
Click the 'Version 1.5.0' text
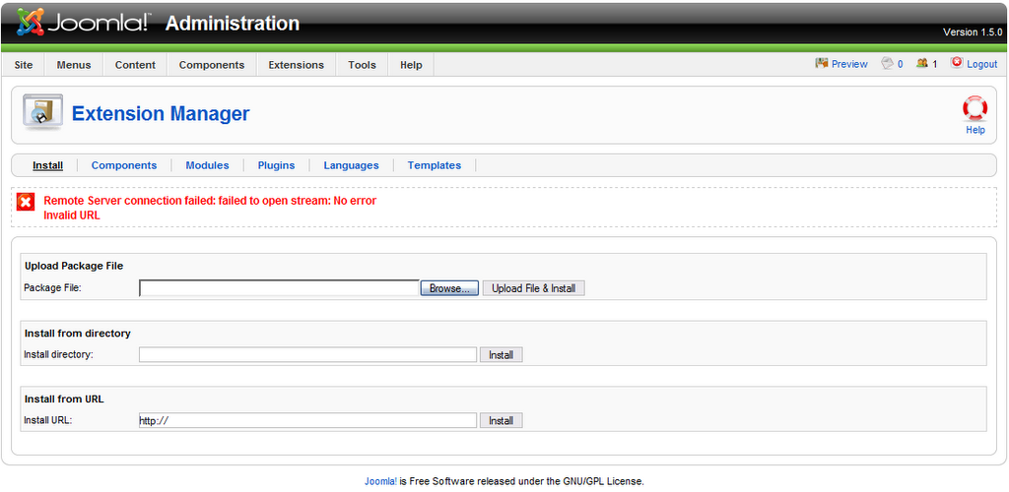[x=973, y=32]
